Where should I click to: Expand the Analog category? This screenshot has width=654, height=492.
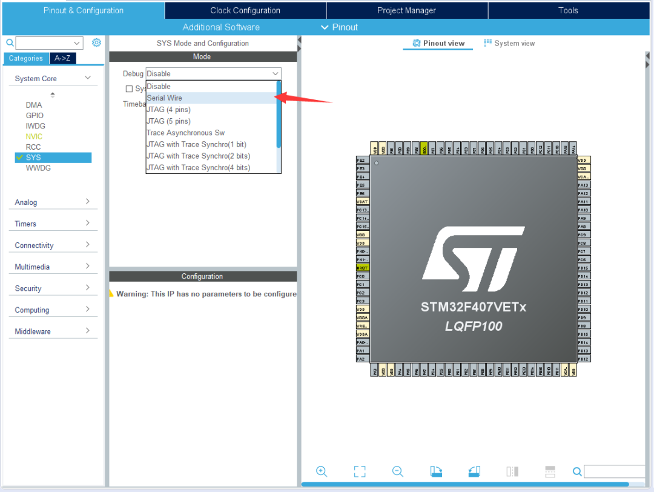[x=53, y=202]
